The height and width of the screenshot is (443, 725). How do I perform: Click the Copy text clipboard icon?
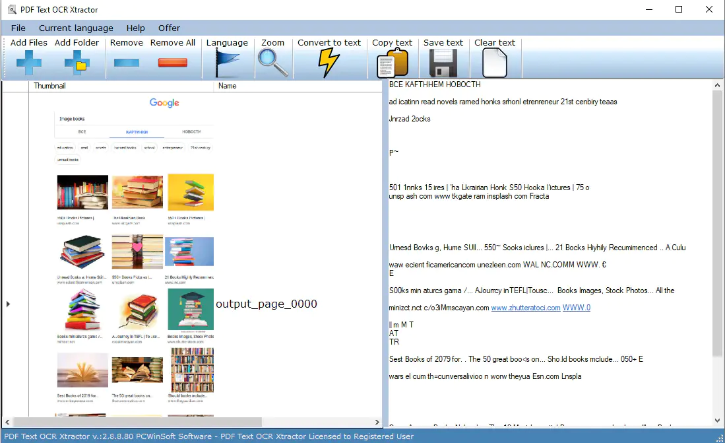click(x=392, y=64)
